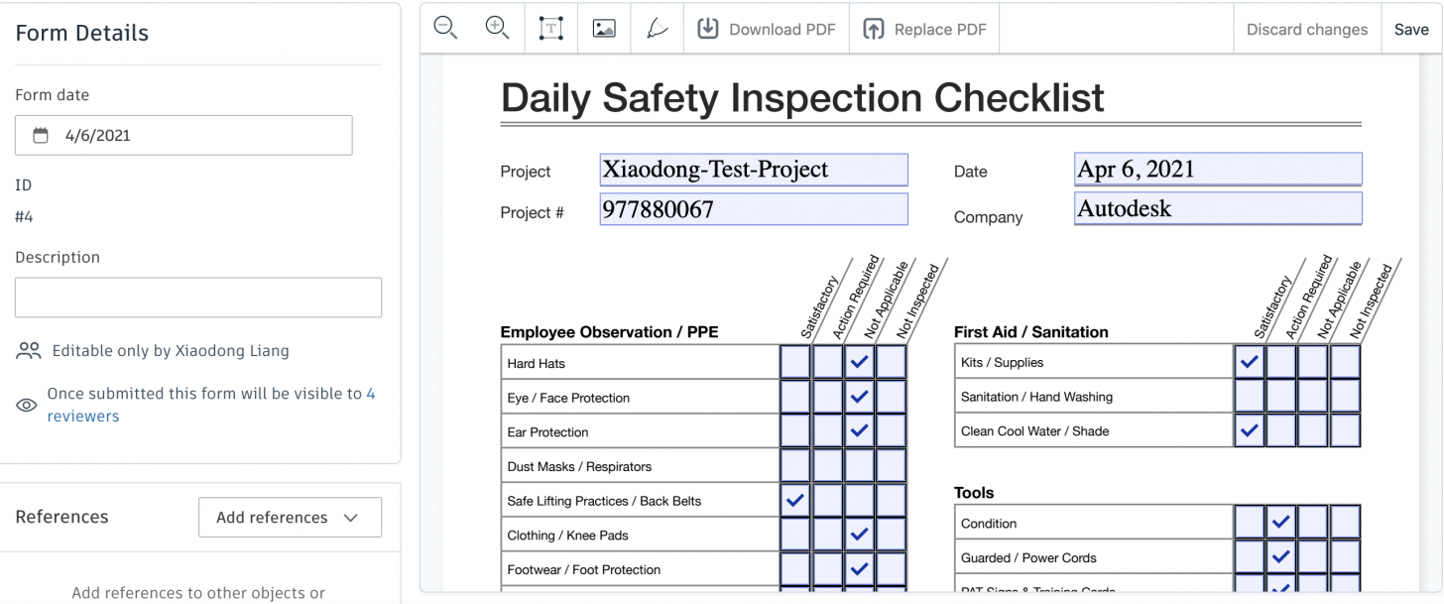
Task: Click the eye visibility icon for reviewers
Action: click(x=27, y=405)
